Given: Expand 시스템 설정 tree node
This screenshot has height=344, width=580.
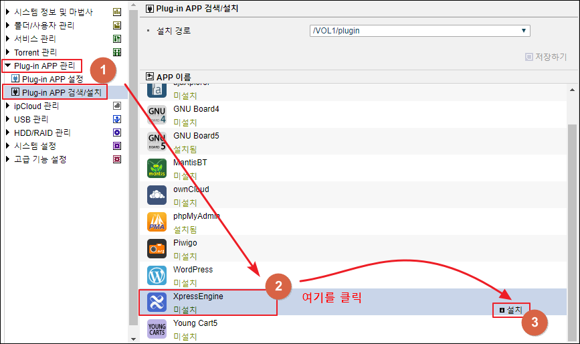Looking at the screenshot, I should pos(7,146).
